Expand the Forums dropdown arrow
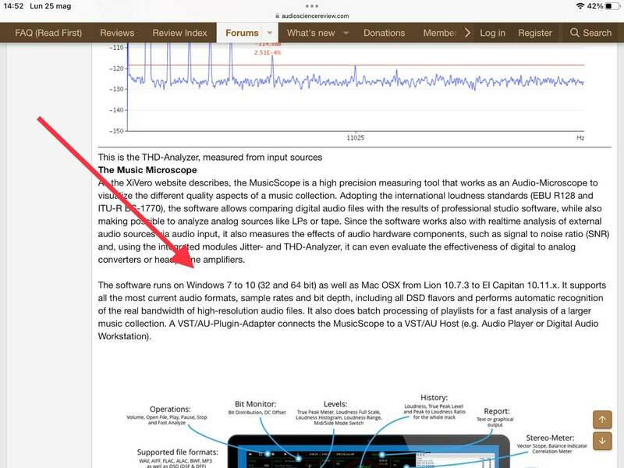This screenshot has width=624, height=468. [x=270, y=33]
